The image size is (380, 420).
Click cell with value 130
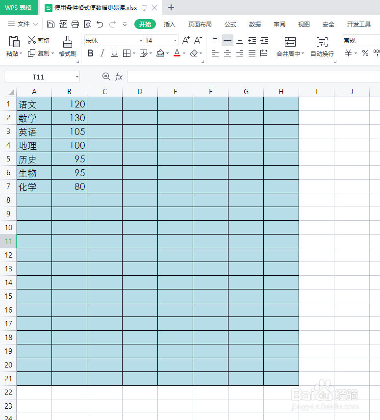[69, 118]
